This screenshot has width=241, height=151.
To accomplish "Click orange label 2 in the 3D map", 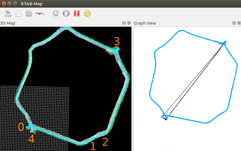I will [x=105, y=142].
